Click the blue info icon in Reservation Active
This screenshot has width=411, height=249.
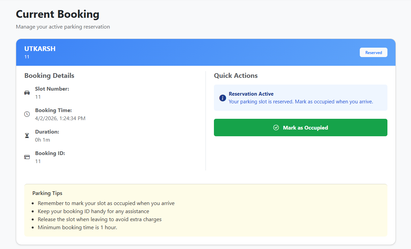click(222, 98)
